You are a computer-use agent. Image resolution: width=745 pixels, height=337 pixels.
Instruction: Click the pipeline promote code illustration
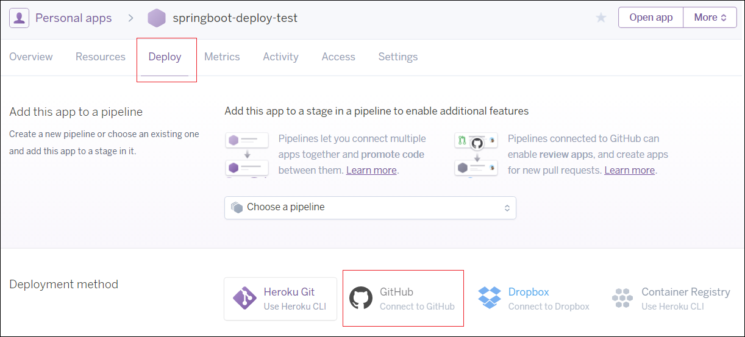click(x=247, y=155)
